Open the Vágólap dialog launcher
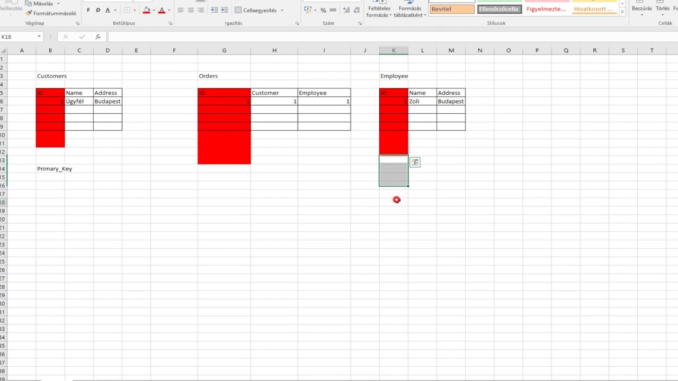Image resolution: width=678 pixels, height=381 pixels. [x=77, y=24]
